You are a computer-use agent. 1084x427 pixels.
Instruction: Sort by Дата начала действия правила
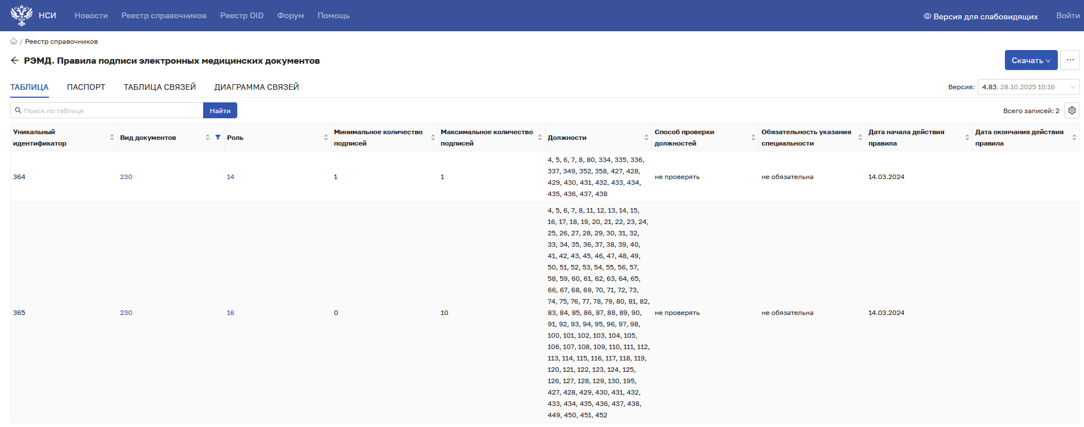967,138
